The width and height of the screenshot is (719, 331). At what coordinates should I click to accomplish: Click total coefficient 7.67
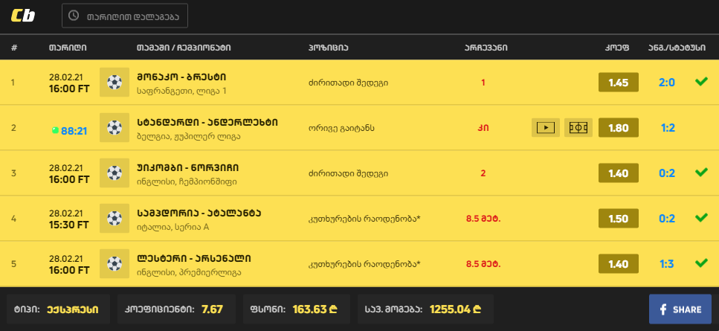pos(213,309)
